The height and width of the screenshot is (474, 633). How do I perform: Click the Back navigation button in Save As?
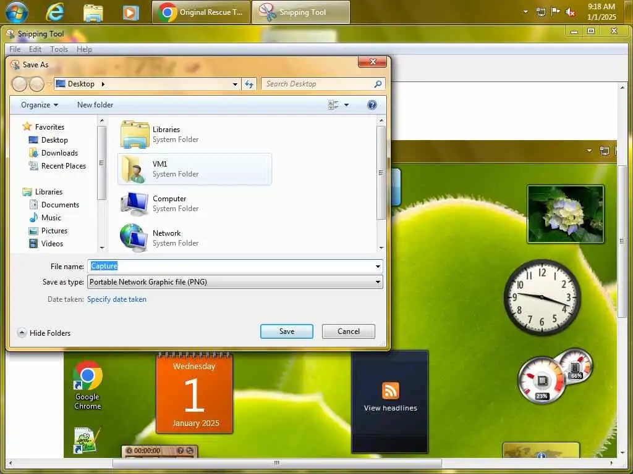19,84
